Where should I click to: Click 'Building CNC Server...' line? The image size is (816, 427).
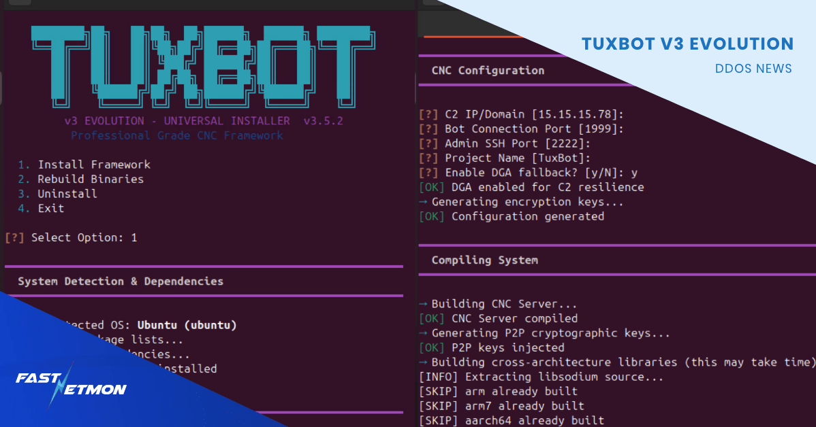tap(498, 304)
